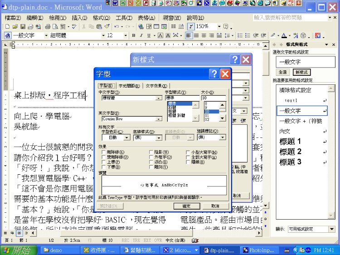Open the 強調標記 emphasis mark dropdown
The width and height of the screenshot is (340, 255).
[x=223, y=137]
